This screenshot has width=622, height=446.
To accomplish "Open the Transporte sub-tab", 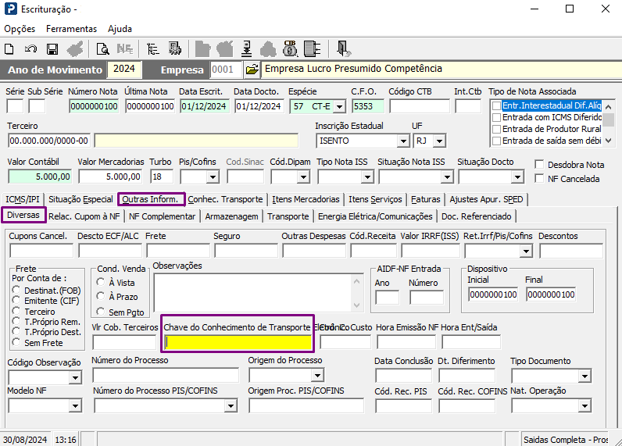I will [288, 216].
